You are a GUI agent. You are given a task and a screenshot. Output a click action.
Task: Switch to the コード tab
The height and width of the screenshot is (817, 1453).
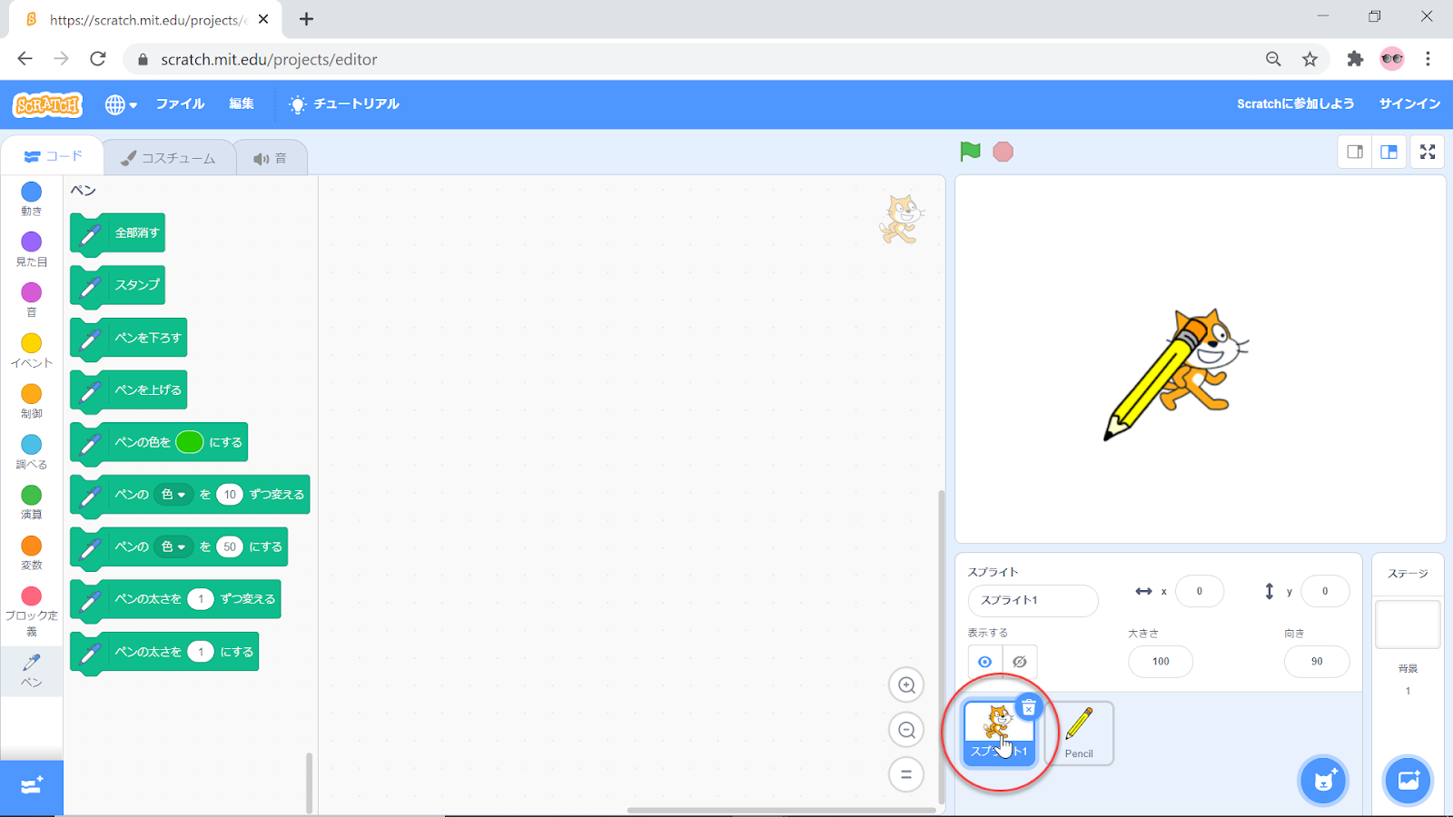coord(53,156)
